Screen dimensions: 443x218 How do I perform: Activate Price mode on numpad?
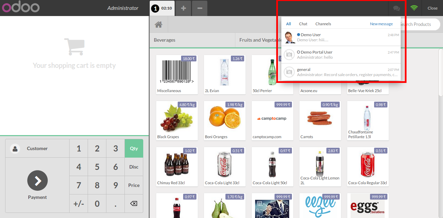click(134, 185)
